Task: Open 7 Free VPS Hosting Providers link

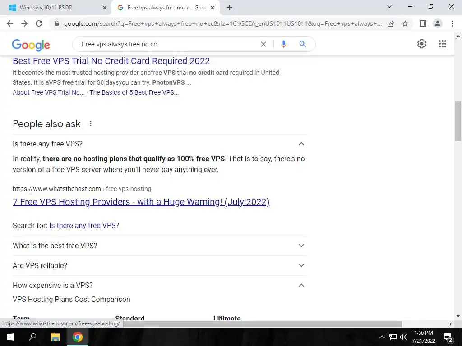Action: pos(141,202)
